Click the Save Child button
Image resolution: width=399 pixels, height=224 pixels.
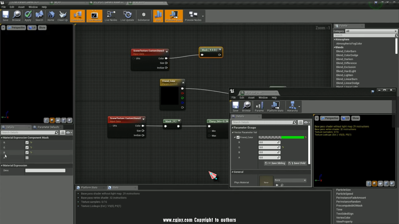tap(297, 163)
